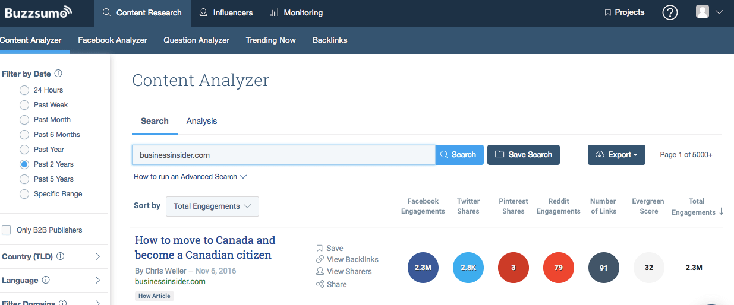Click the Country (TLD) info icon

tap(61, 257)
